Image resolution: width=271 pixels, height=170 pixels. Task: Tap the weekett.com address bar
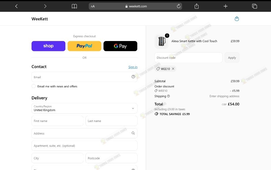135,6
